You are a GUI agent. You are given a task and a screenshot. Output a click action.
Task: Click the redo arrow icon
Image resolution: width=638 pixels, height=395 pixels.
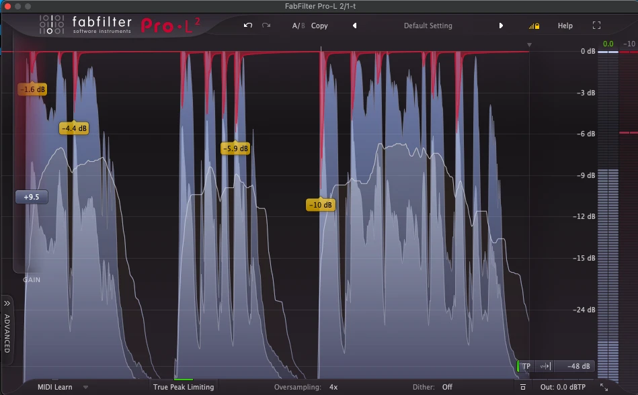pyautogui.click(x=266, y=26)
